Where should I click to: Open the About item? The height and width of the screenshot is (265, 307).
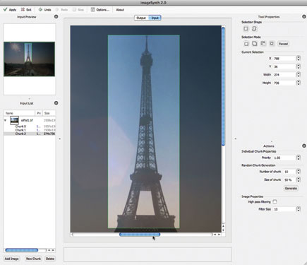pos(120,10)
